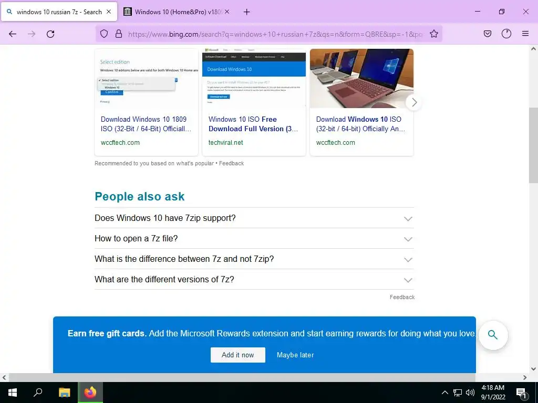Close the 'windows 10 russian 7z' tab
This screenshot has width=538, height=403.
click(x=109, y=12)
